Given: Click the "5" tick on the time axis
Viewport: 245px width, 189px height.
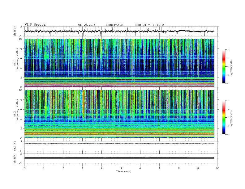Looking at the screenshot, I should [121, 168].
